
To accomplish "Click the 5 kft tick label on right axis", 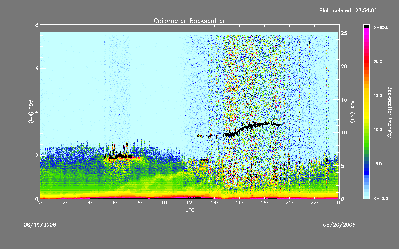I will (x=343, y=166).
